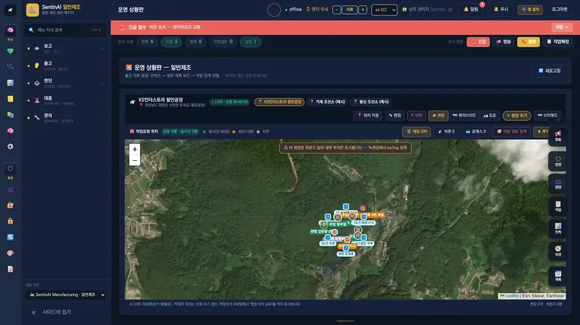Expand the 듣고 LISTEN menu section
This screenshot has height=325, width=580.
(66, 66)
